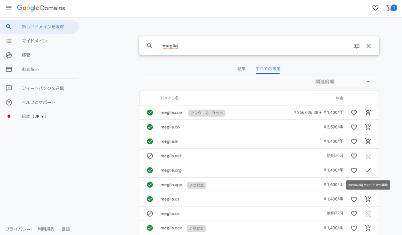
Task: Click the より安全 badge on meglia.dev
Action: 196,228
